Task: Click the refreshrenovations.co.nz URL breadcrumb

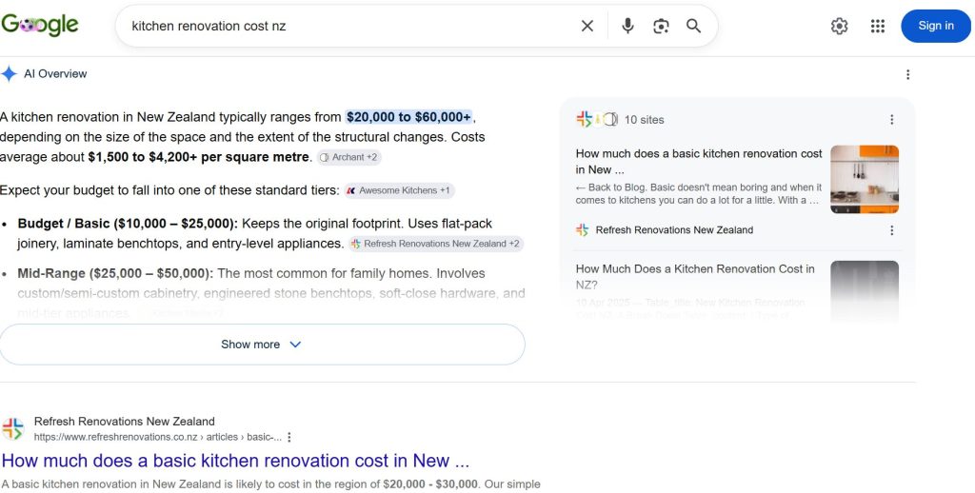Action: click(157, 437)
